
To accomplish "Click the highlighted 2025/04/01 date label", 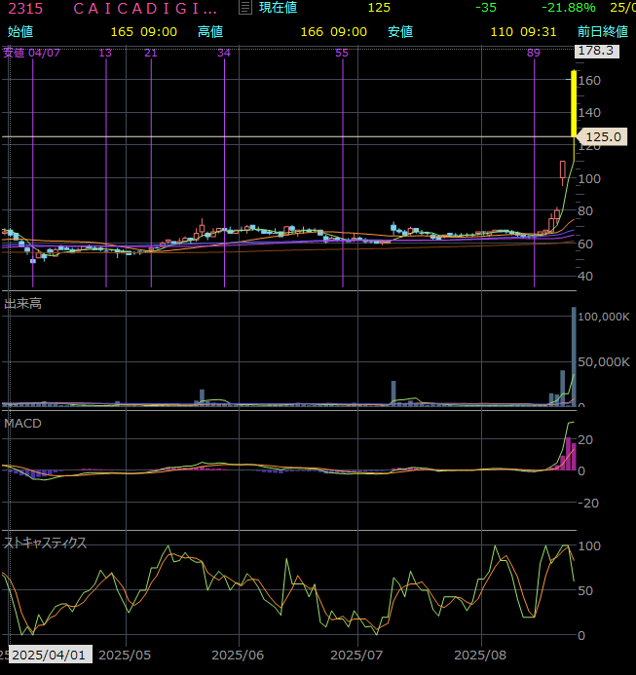I will click(49, 656).
